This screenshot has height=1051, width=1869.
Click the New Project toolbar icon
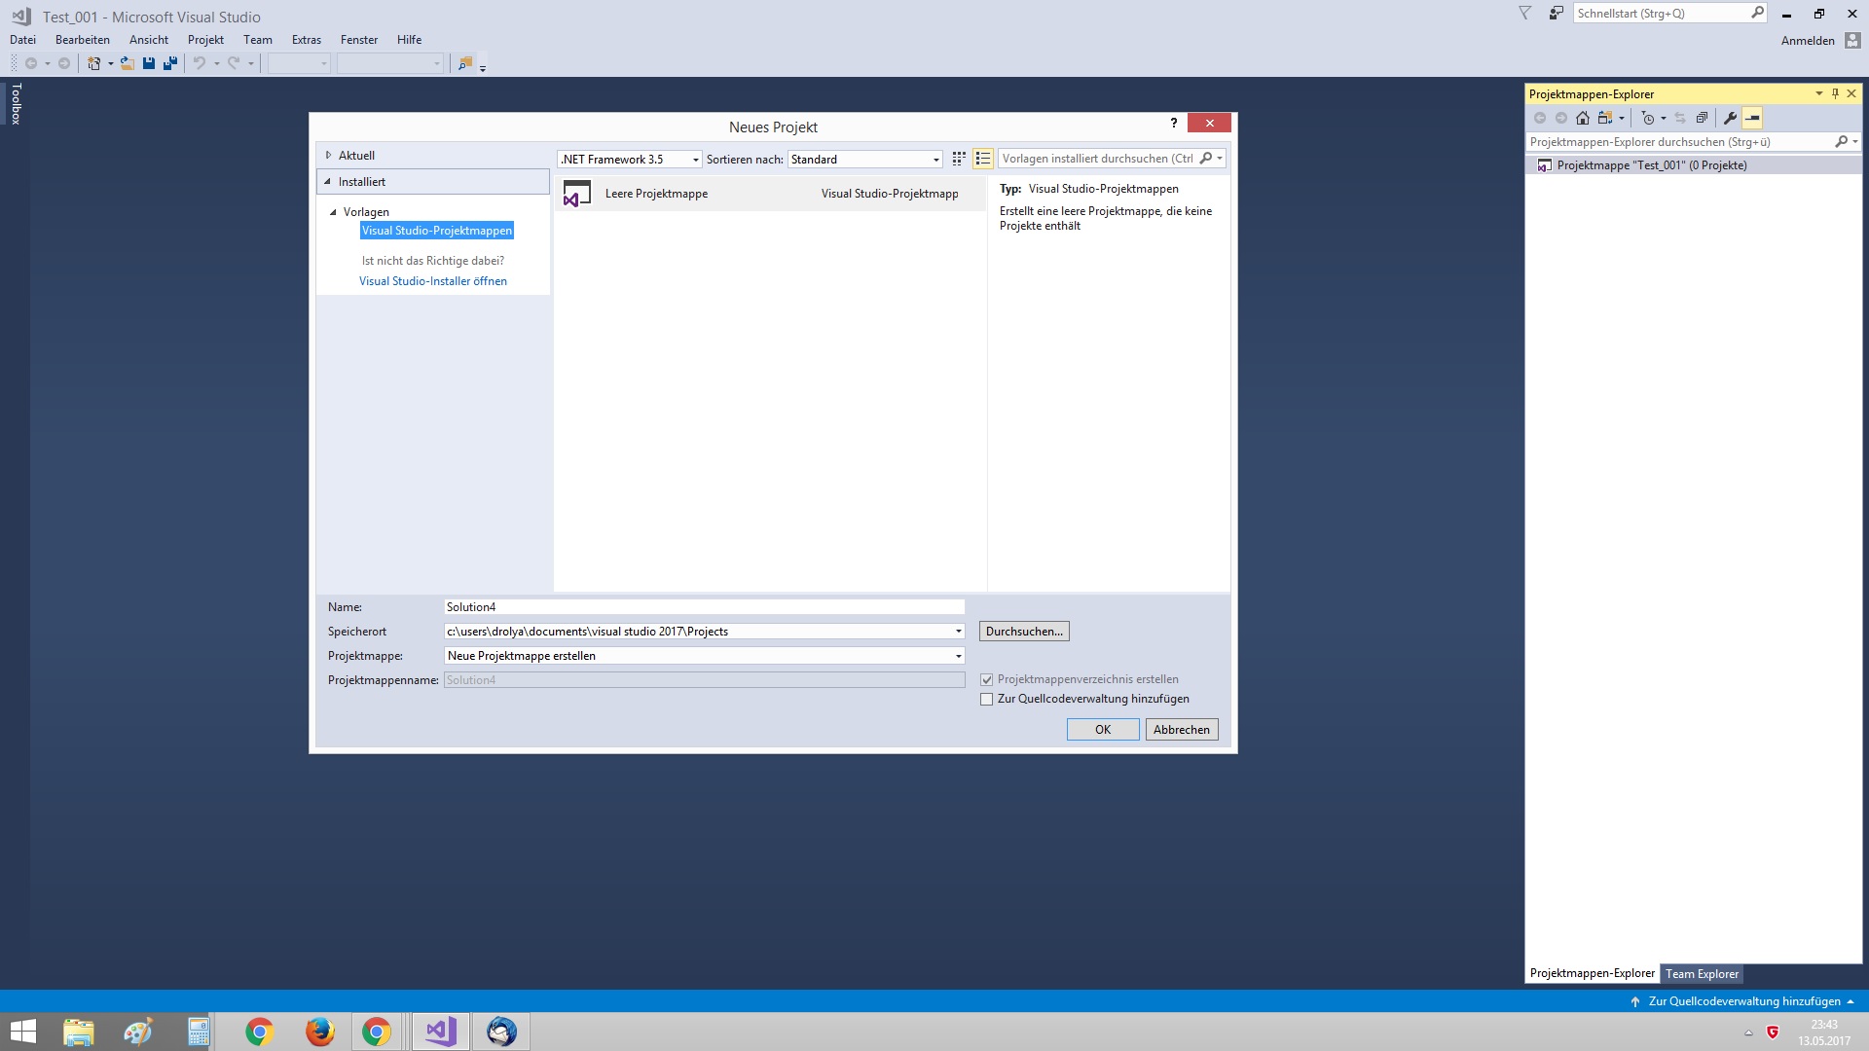click(93, 63)
